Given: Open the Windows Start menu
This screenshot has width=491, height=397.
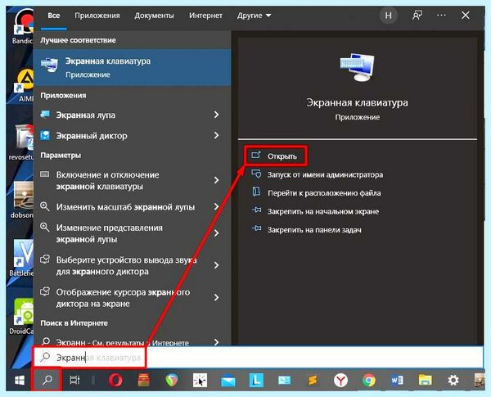Looking at the screenshot, I should 20,381.
